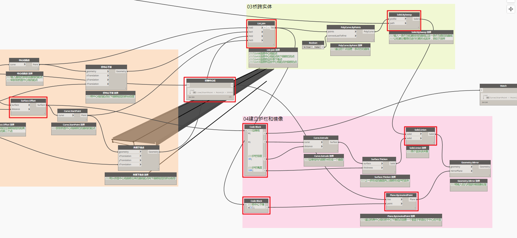Image resolution: width=517 pixels, height=238 pixels.
Task: Click the Surface.Offset node header
Action: click(28, 101)
